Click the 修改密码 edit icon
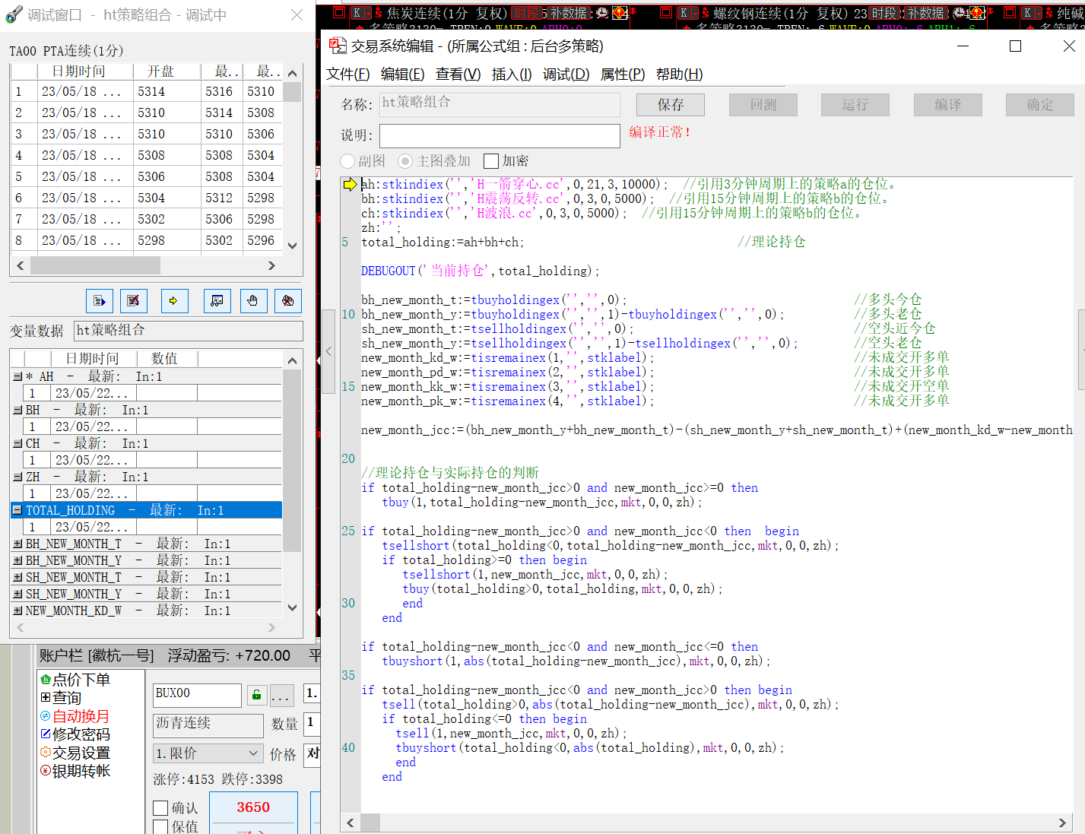1085x834 pixels. [46, 734]
